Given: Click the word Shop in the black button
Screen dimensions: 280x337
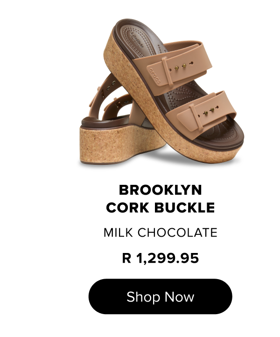Looking at the screenshot, I should click(x=143, y=297).
